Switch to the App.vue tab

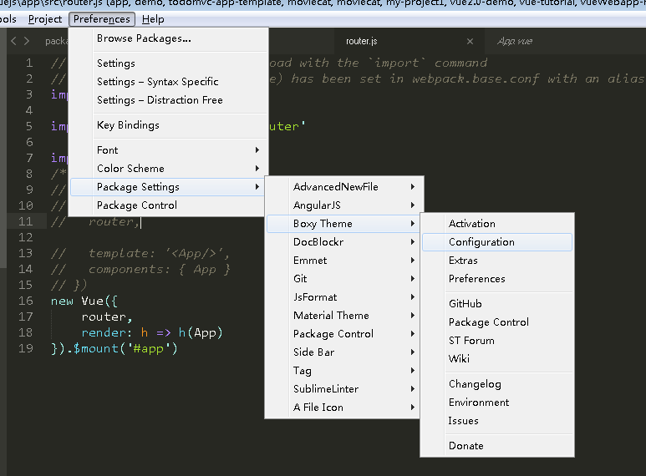point(515,41)
